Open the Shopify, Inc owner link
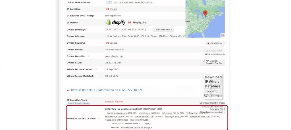 [140, 22]
